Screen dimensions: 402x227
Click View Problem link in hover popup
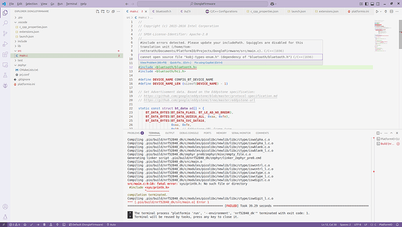pyautogui.click(x=153, y=62)
